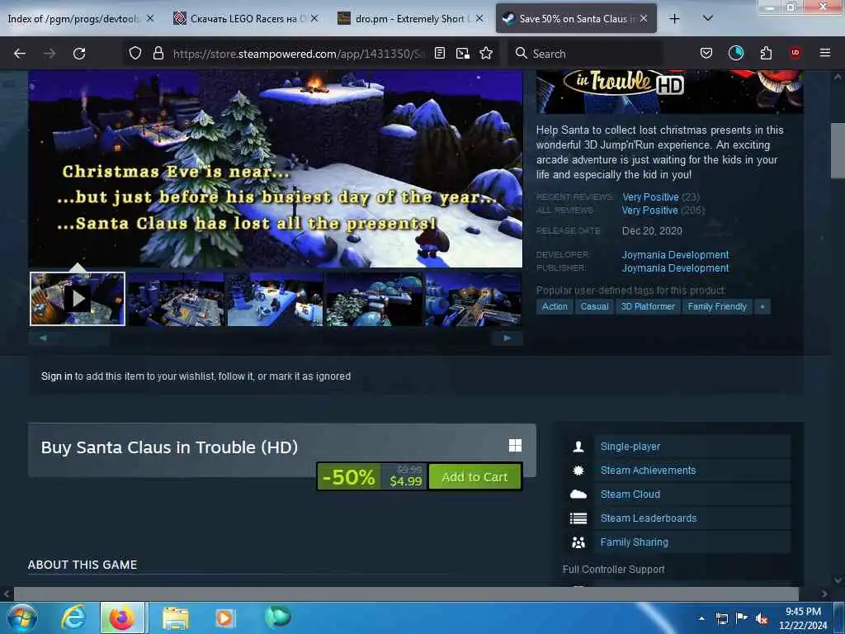
Task: Launch Internet Explorer from the taskbar
Action: 73,617
